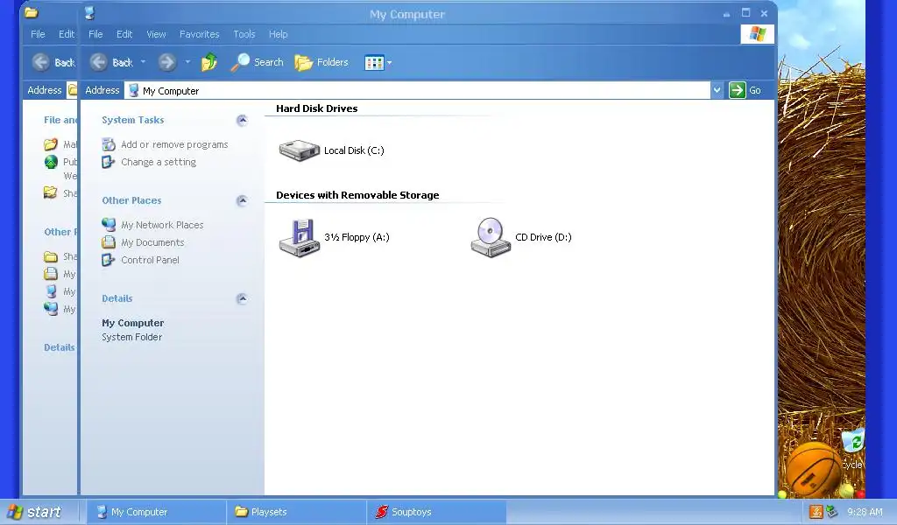This screenshot has height=525, width=897.
Task: Open Back history dropdown arrow
Action: click(x=143, y=62)
